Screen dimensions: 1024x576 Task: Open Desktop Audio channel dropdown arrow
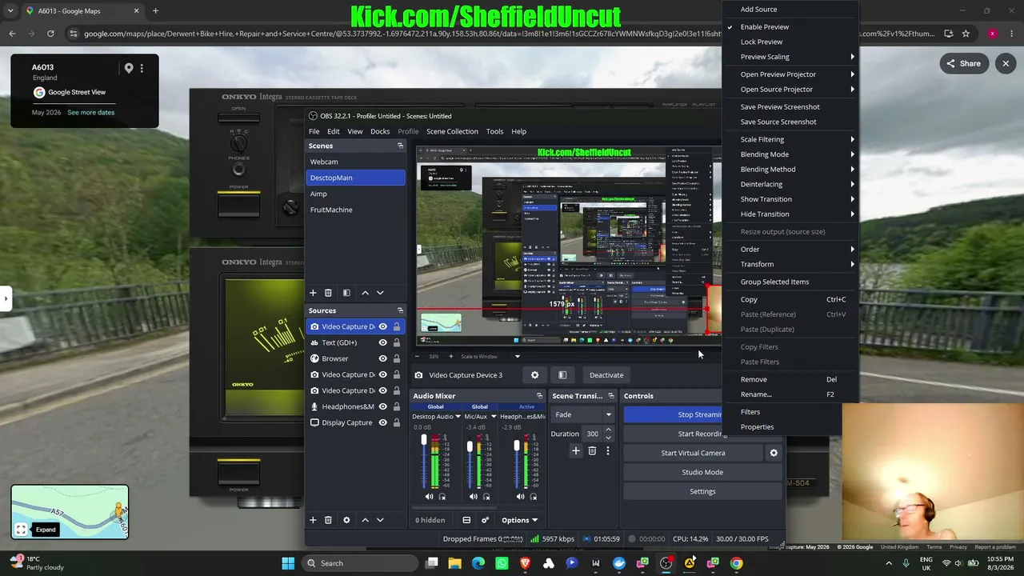click(x=458, y=417)
